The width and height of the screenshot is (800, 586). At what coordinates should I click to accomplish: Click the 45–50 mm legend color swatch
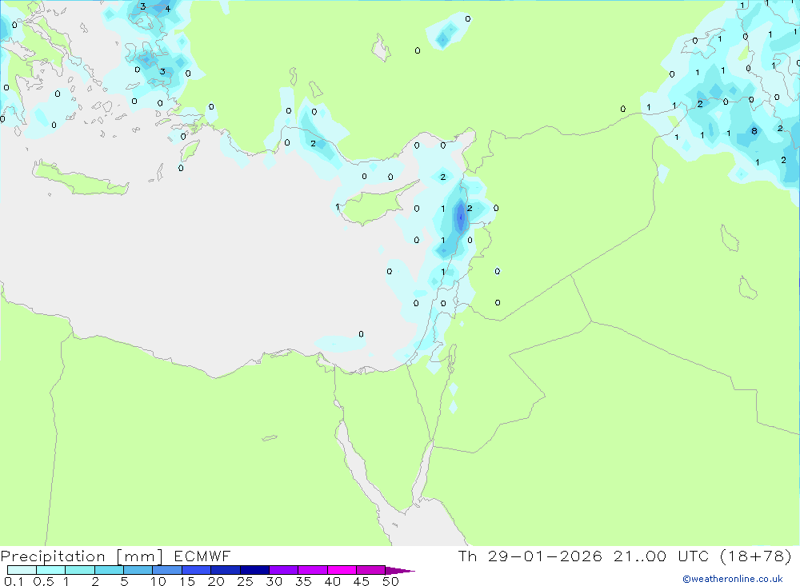click(371, 570)
